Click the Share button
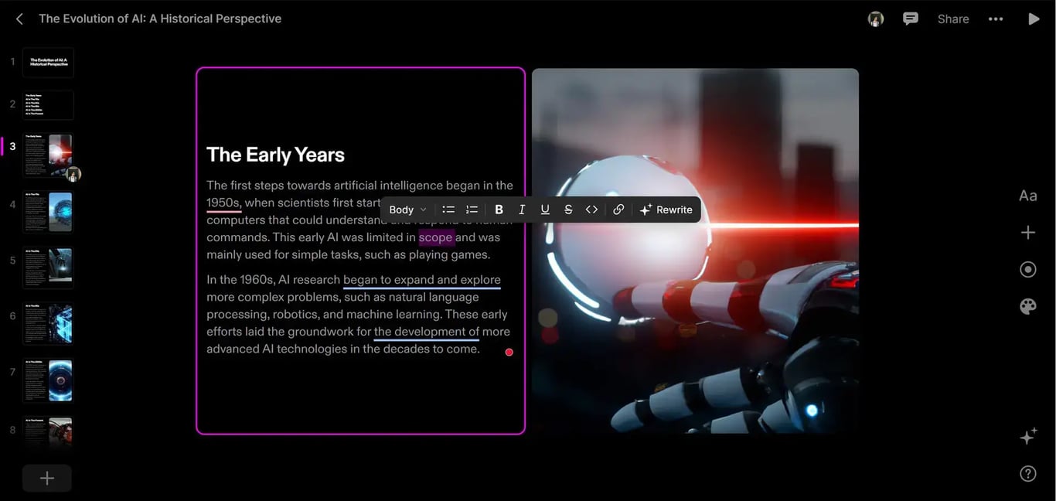This screenshot has width=1056, height=501. [x=953, y=19]
